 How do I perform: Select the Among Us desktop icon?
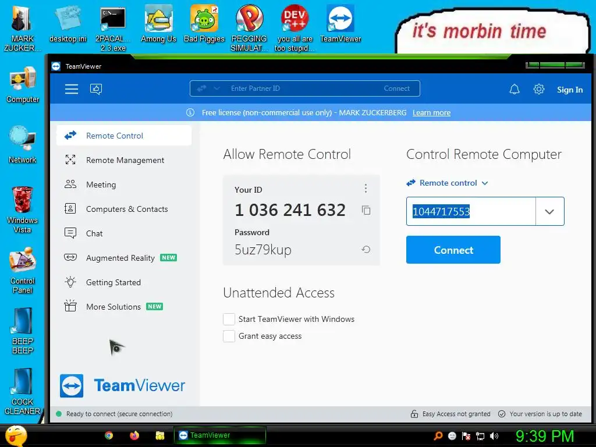(x=158, y=23)
